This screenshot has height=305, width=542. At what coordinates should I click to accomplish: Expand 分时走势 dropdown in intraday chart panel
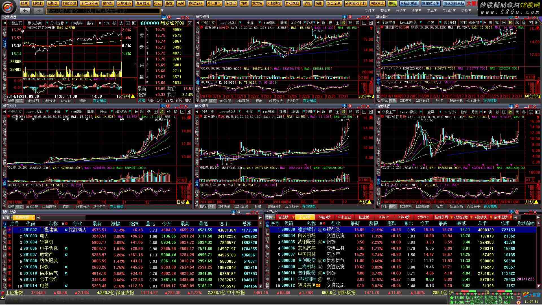click(67, 23)
